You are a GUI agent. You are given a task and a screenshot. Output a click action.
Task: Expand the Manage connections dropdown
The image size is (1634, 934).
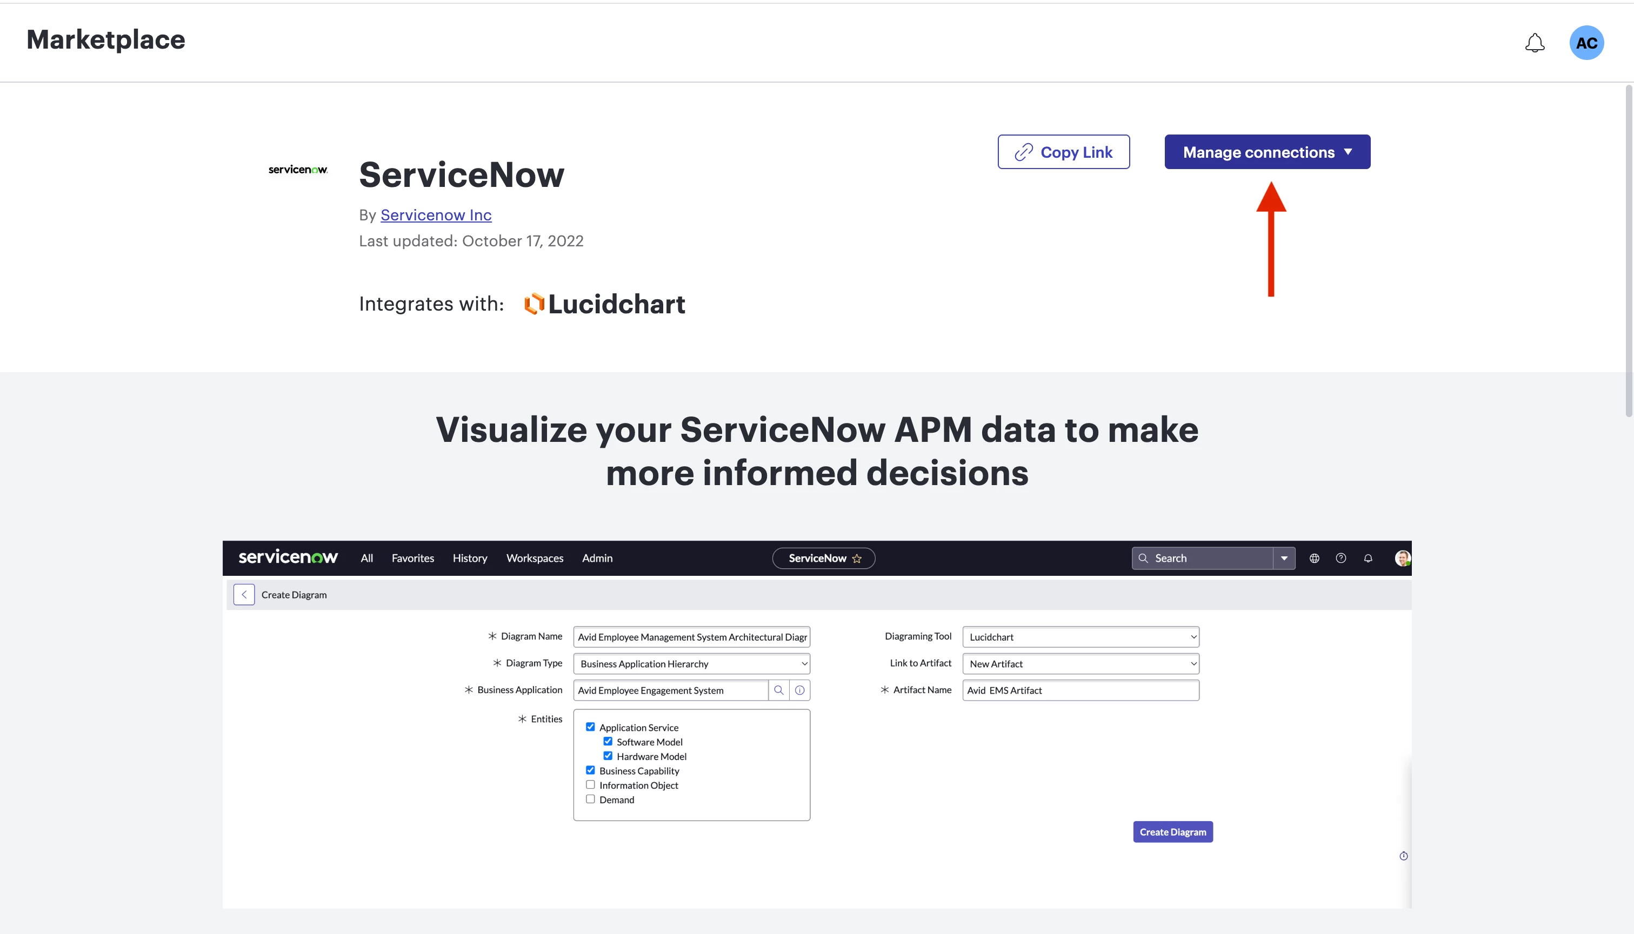click(x=1267, y=152)
